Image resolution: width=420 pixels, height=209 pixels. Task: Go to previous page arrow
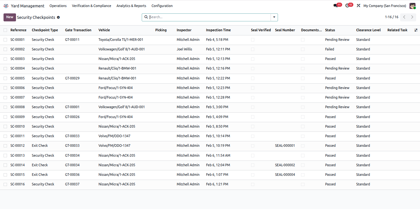pos(404,17)
